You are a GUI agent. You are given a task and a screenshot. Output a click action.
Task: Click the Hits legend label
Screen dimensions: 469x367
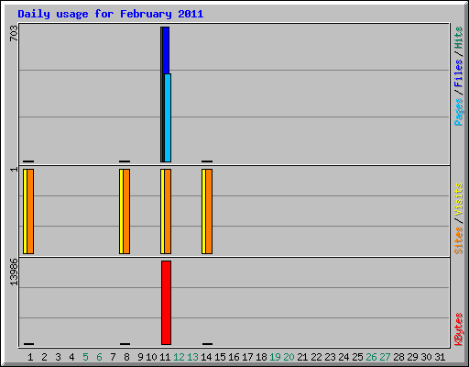(x=458, y=38)
